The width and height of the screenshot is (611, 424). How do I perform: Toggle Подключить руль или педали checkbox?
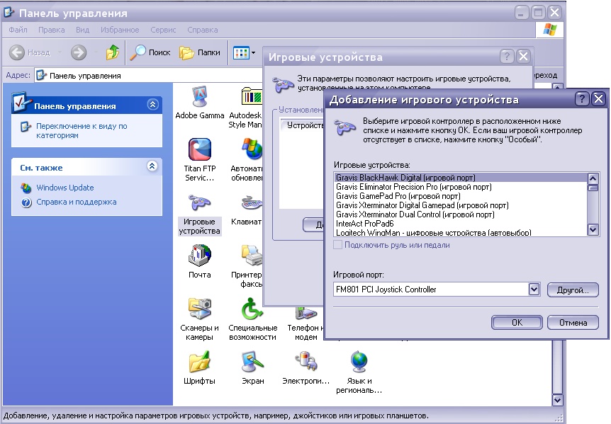tap(338, 245)
